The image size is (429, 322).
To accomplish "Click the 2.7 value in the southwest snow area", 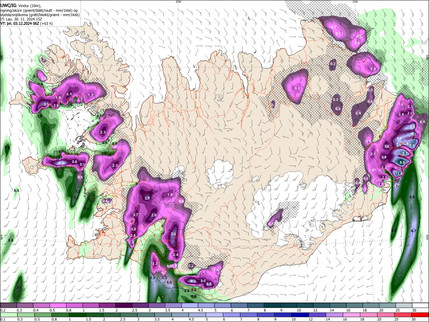I will (136, 215).
